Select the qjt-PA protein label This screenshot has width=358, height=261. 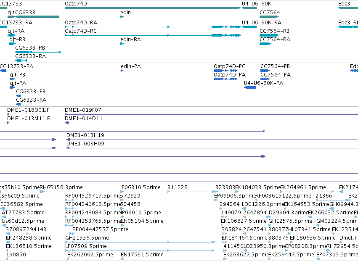pos(18,83)
